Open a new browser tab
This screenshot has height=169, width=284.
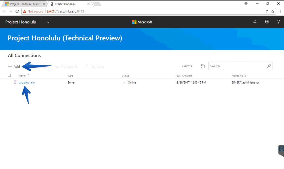tap(97, 4)
